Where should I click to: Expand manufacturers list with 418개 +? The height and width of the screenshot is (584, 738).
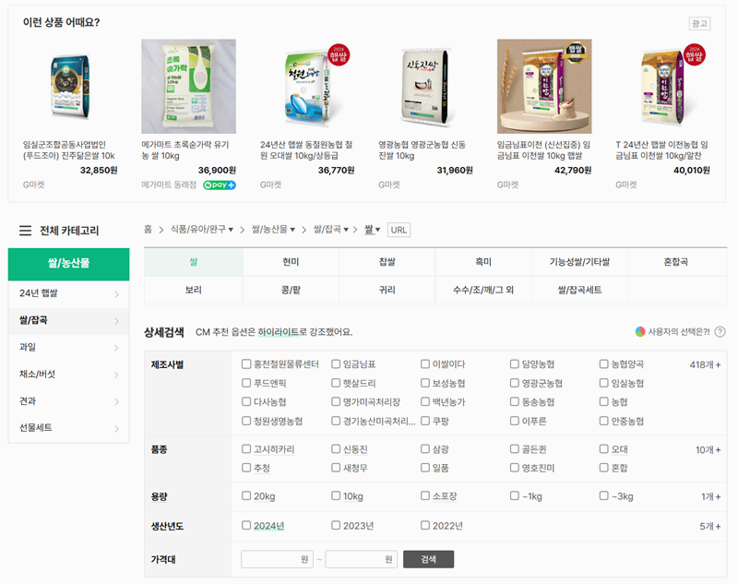click(705, 364)
